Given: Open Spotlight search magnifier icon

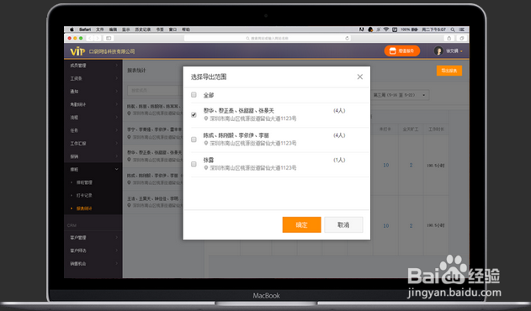Looking at the screenshot, I should 453,29.
